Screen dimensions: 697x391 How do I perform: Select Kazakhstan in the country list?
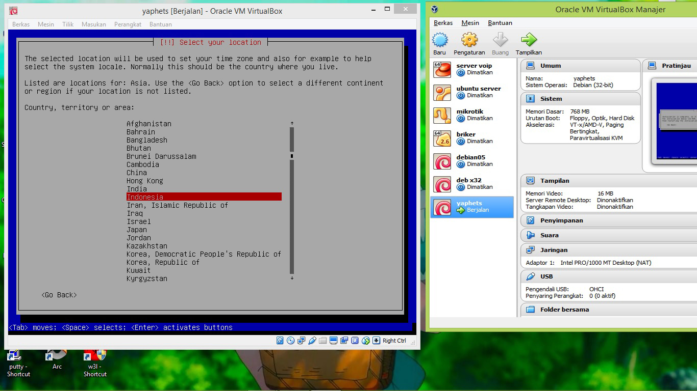147,246
